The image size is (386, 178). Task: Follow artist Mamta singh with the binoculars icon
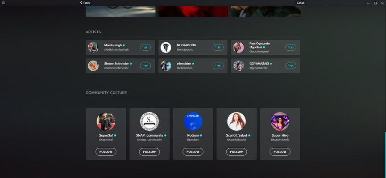[x=145, y=47]
